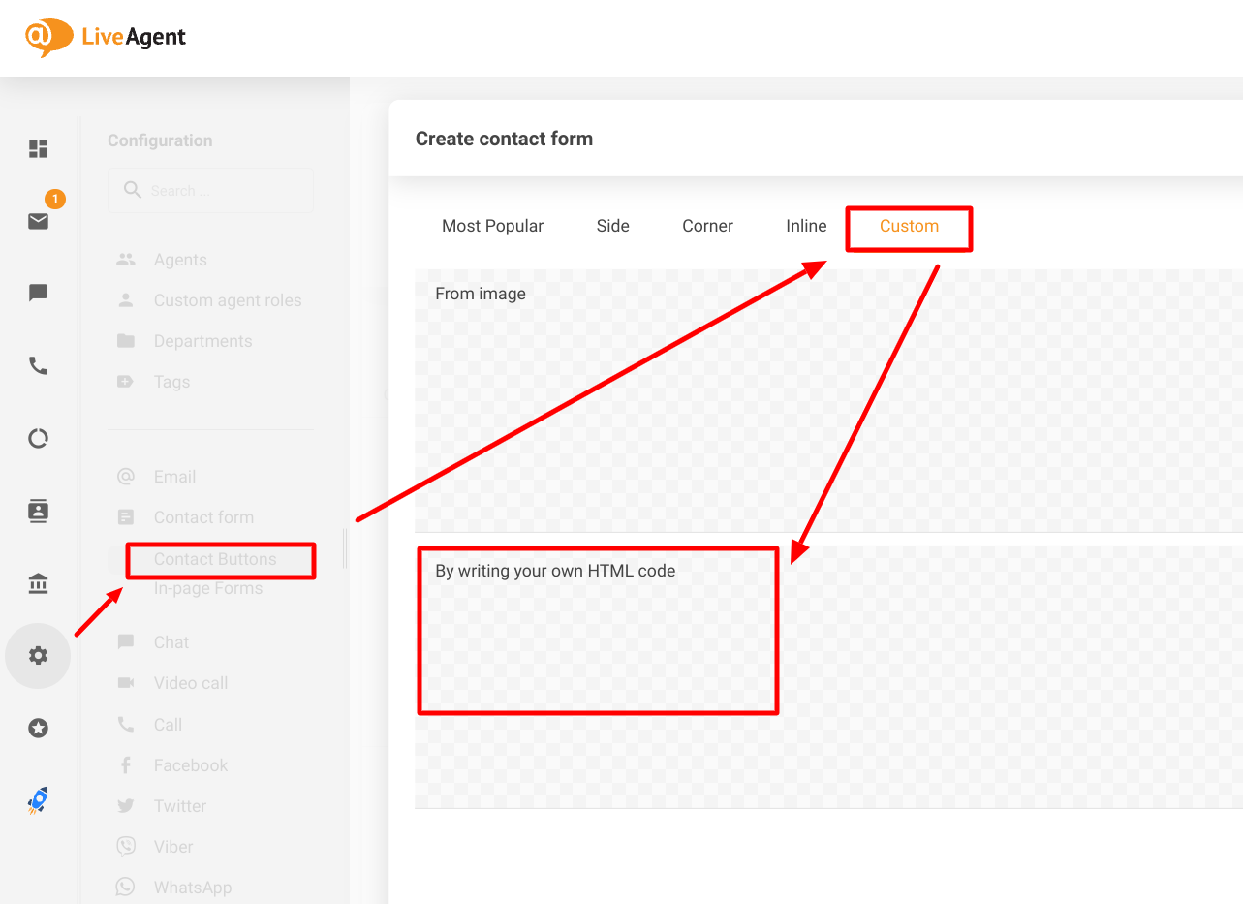Click the gamification star icon
Image resolution: width=1243 pixels, height=904 pixels.
tap(38, 728)
